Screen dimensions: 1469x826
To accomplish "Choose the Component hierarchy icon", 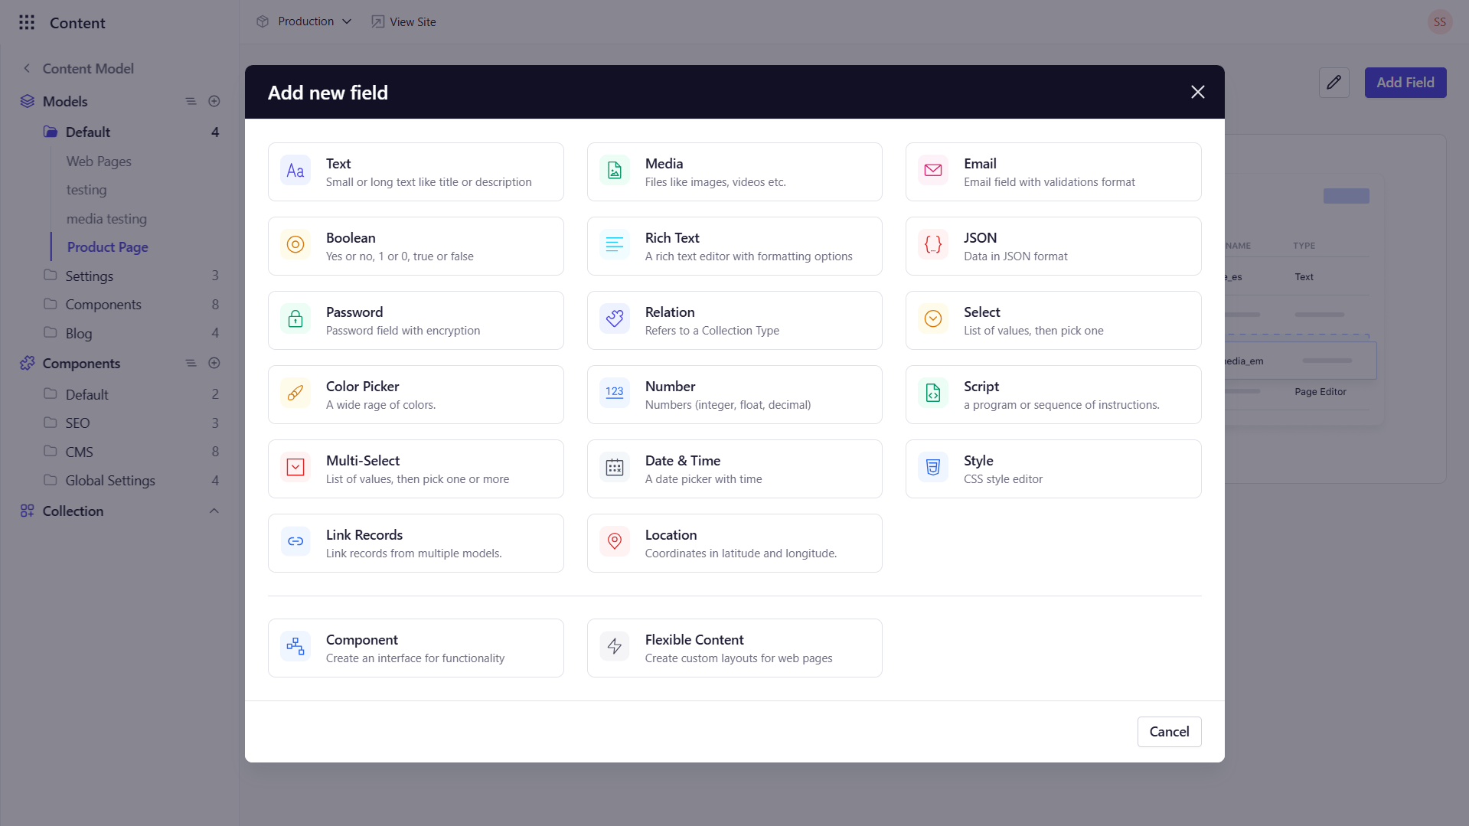I will [x=295, y=647].
